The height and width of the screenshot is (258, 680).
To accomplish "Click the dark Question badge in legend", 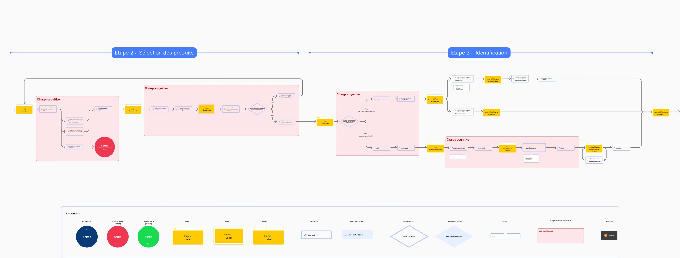I will (609, 235).
